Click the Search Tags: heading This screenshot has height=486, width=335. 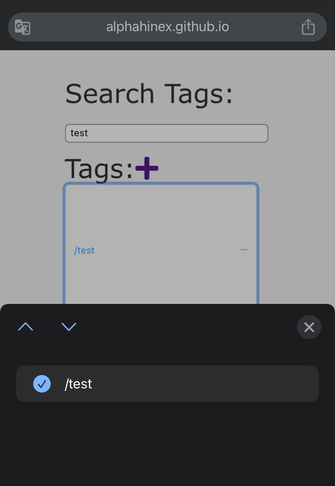click(149, 94)
